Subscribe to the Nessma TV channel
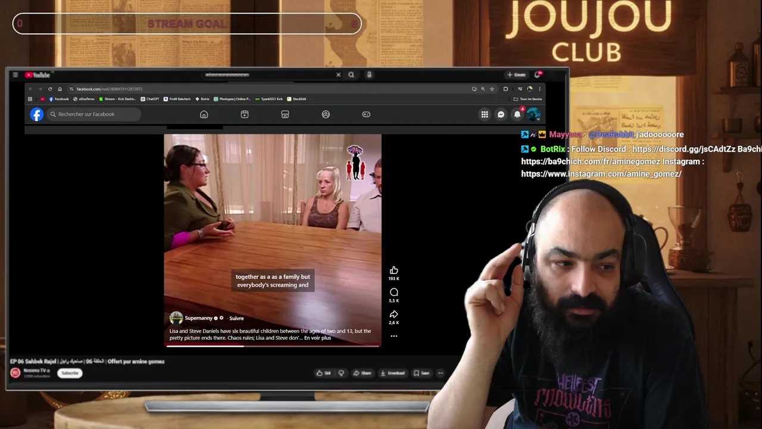 pos(70,373)
